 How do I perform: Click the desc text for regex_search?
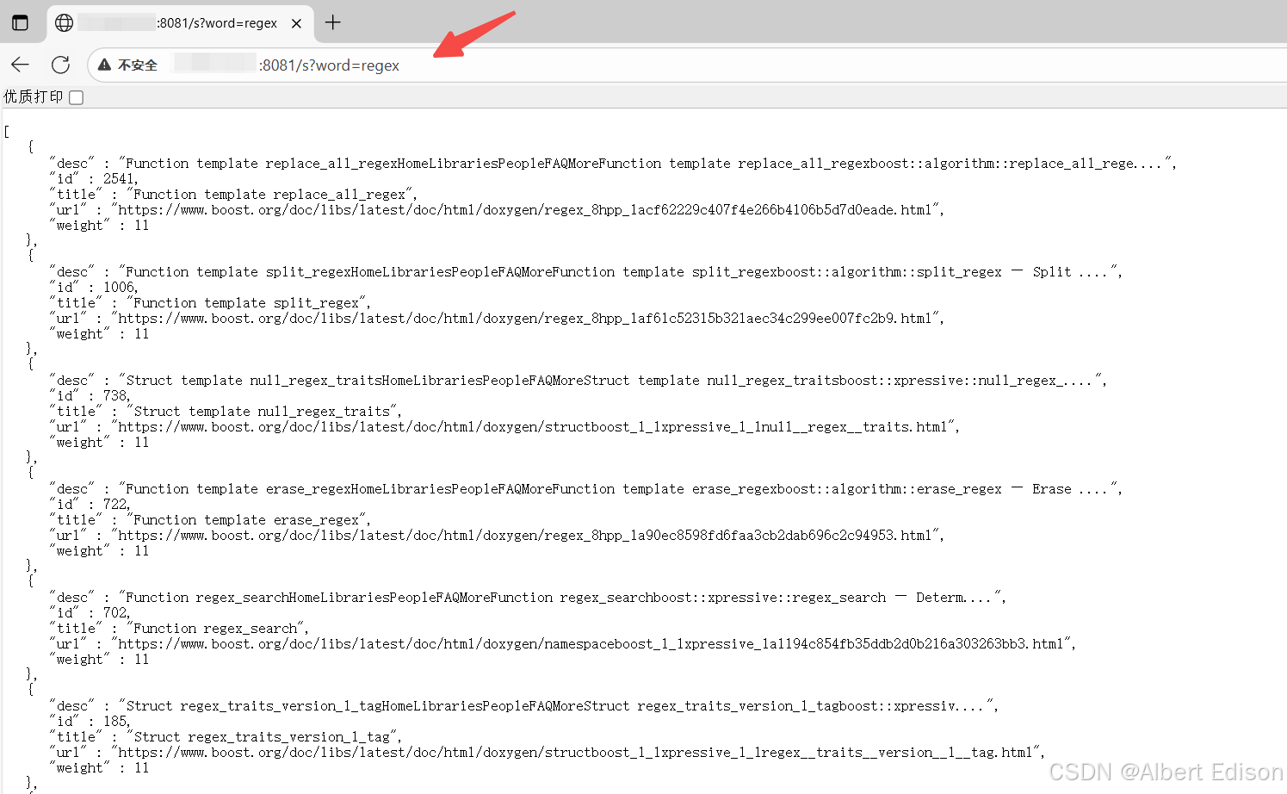point(560,598)
